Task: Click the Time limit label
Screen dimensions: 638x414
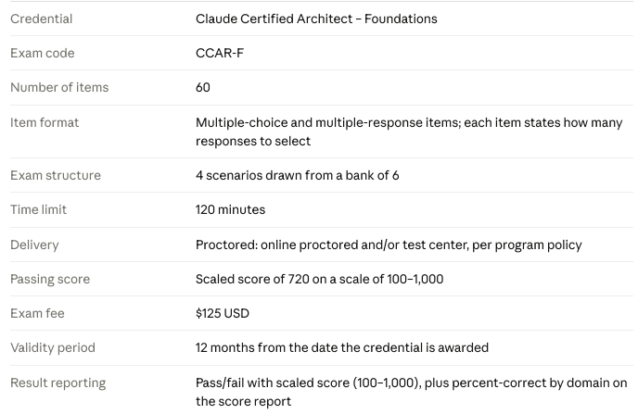Action: (38, 209)
